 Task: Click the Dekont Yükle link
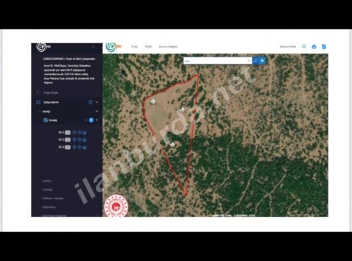(x=288, y=46)
